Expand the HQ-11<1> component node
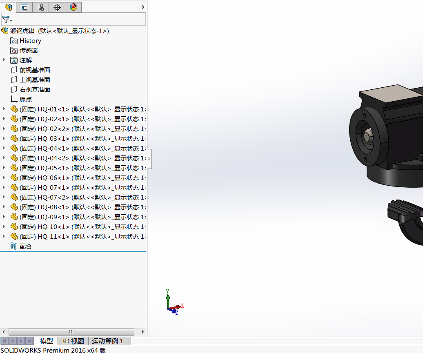The image size is (423, 353). [4, 236]
